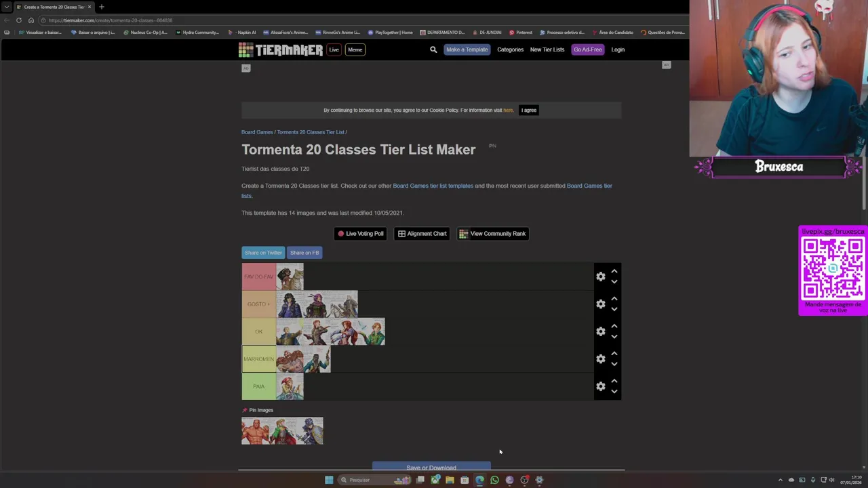This screenshot has height=488, width=868.
Task: Open the Pinterest bookmark
Action: [x=521, y=33]
